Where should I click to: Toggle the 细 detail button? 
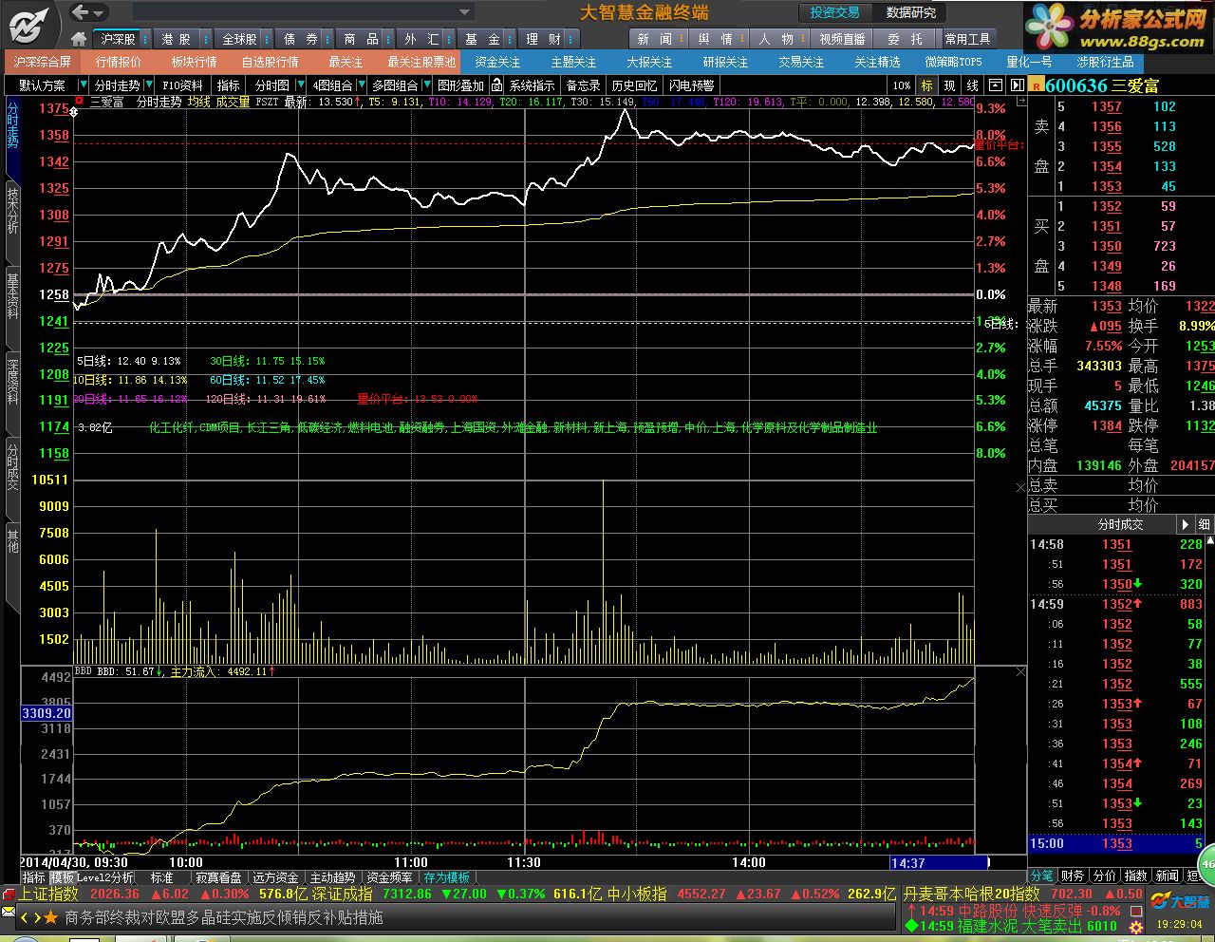(x=1204, y=524)
